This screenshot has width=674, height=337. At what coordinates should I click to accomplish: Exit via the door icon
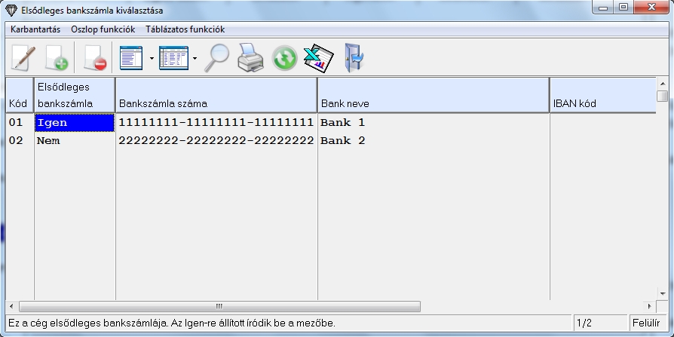tap(353, 58)
